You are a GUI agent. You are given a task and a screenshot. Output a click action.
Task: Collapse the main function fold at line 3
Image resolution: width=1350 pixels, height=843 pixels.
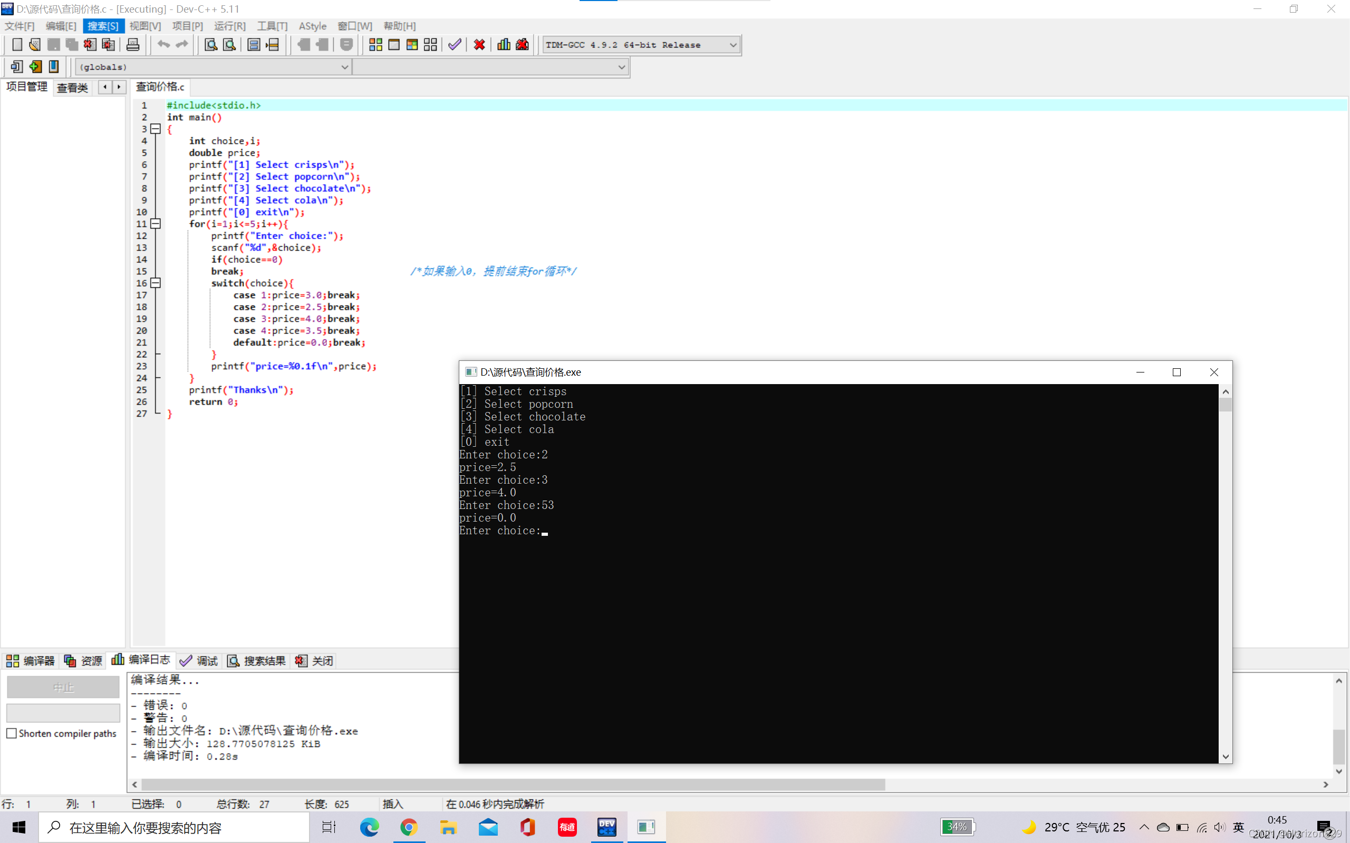156,129
